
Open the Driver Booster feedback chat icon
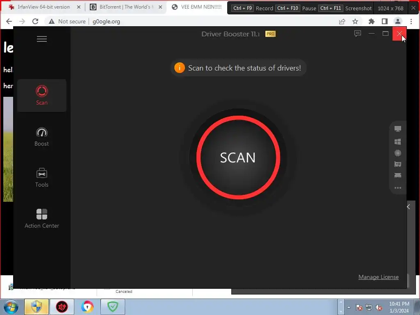click(x=358, y=34)
